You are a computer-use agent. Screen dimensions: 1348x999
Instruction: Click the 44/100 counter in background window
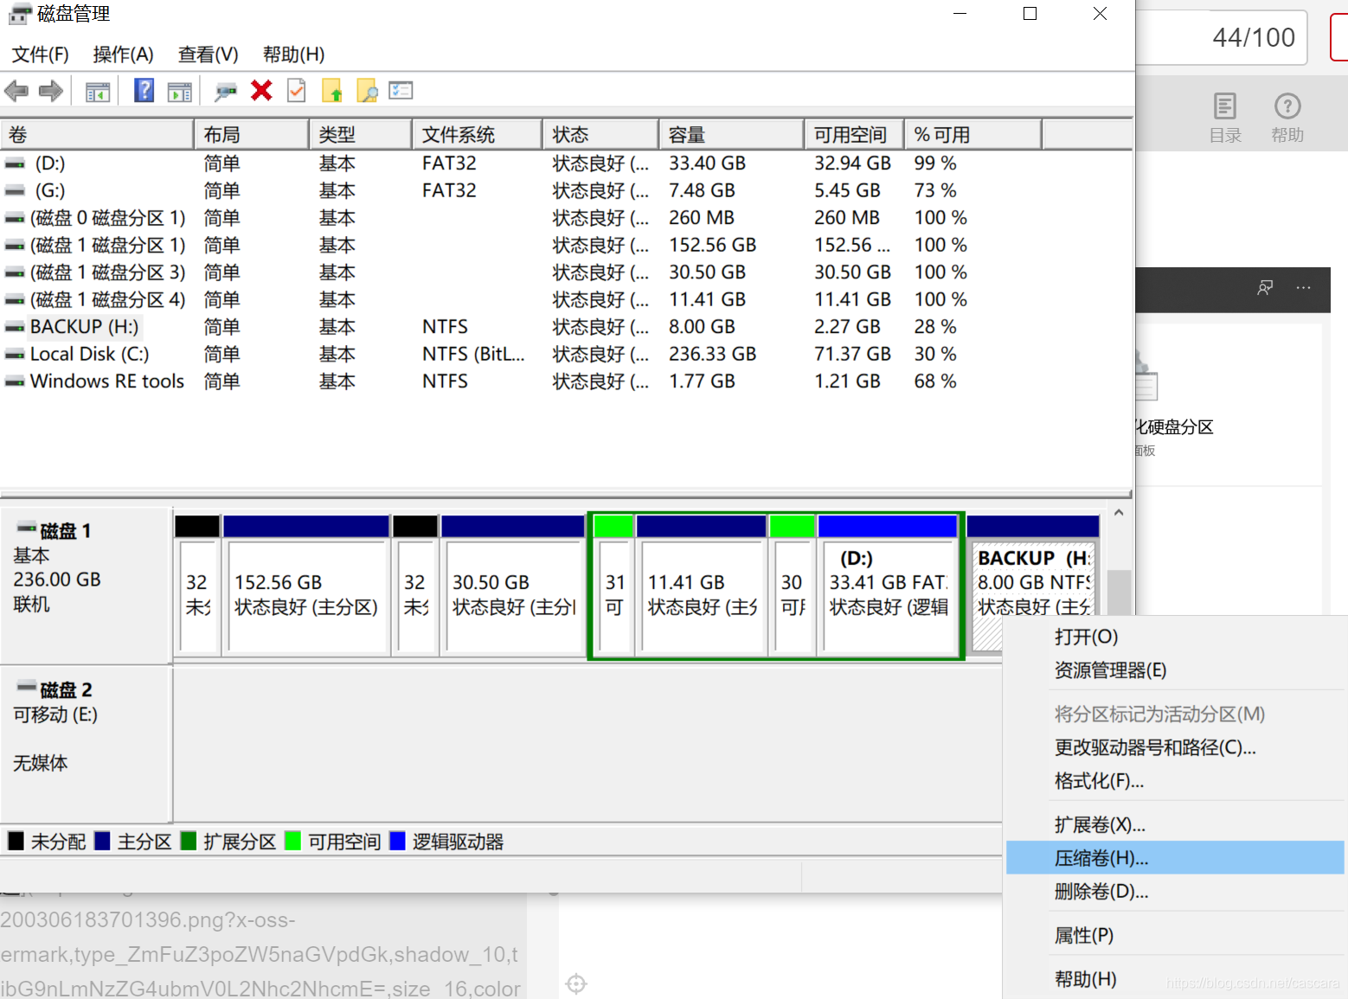[1254, 37]
